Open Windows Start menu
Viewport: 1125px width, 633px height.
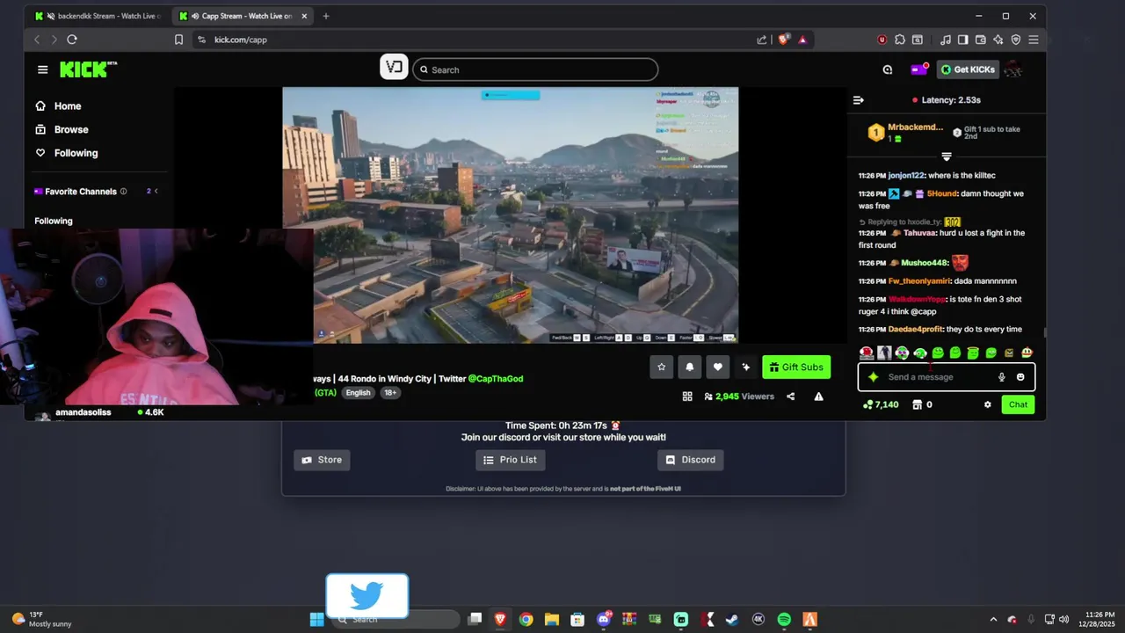[x=316, y=620]
